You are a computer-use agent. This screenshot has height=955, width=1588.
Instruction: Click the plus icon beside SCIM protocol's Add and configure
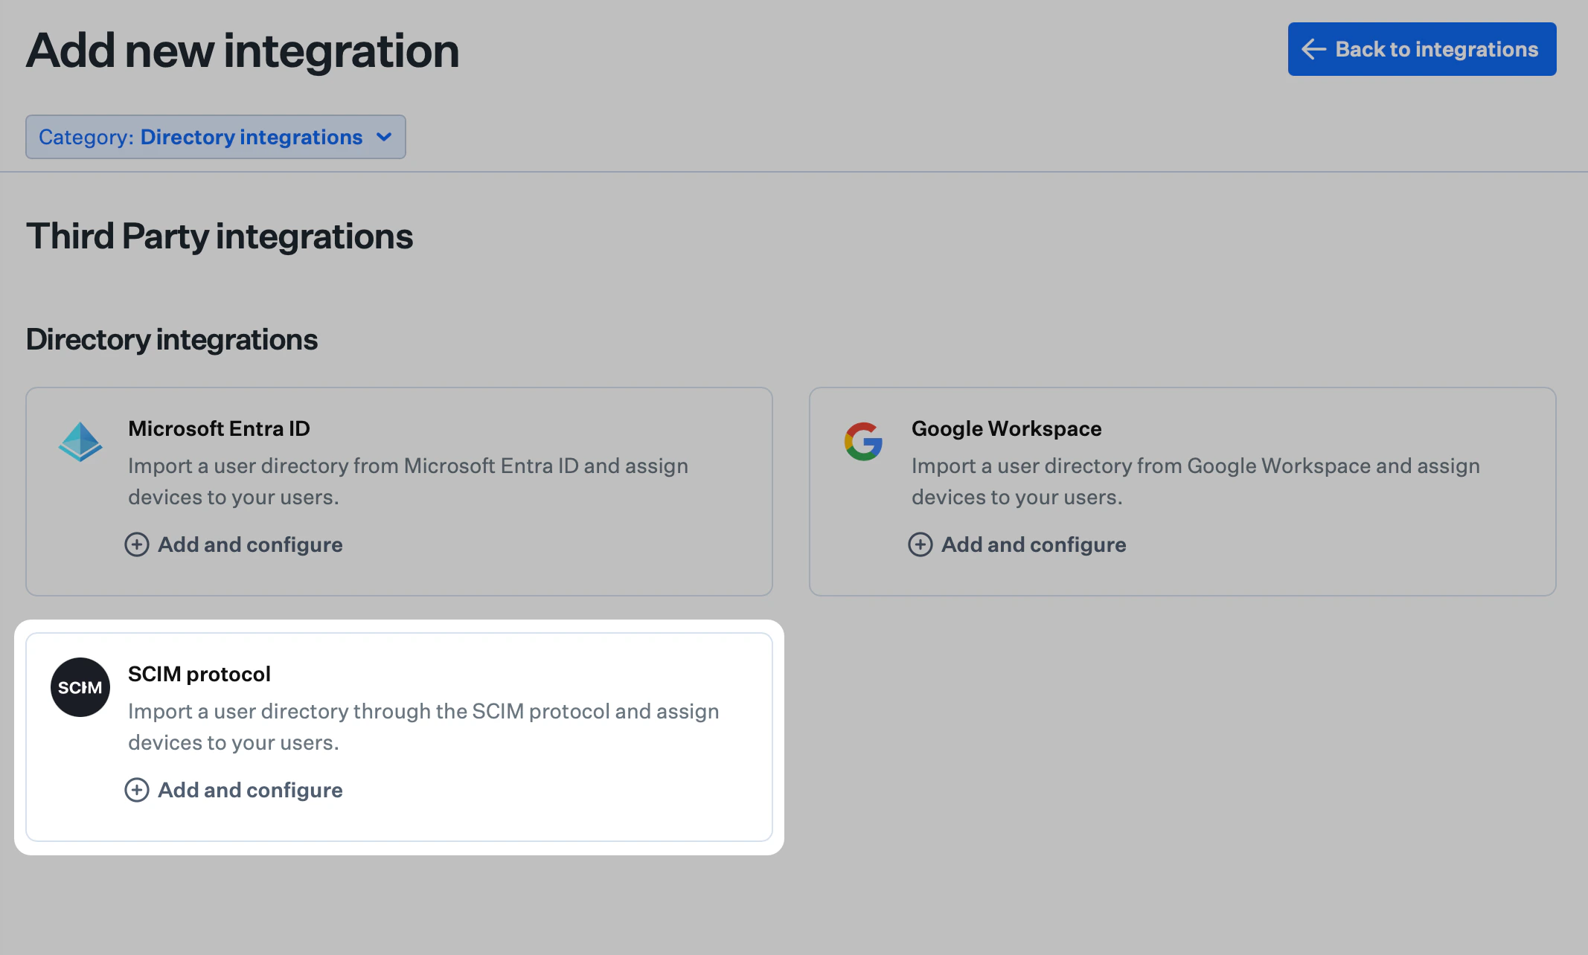tap(136, 790)
